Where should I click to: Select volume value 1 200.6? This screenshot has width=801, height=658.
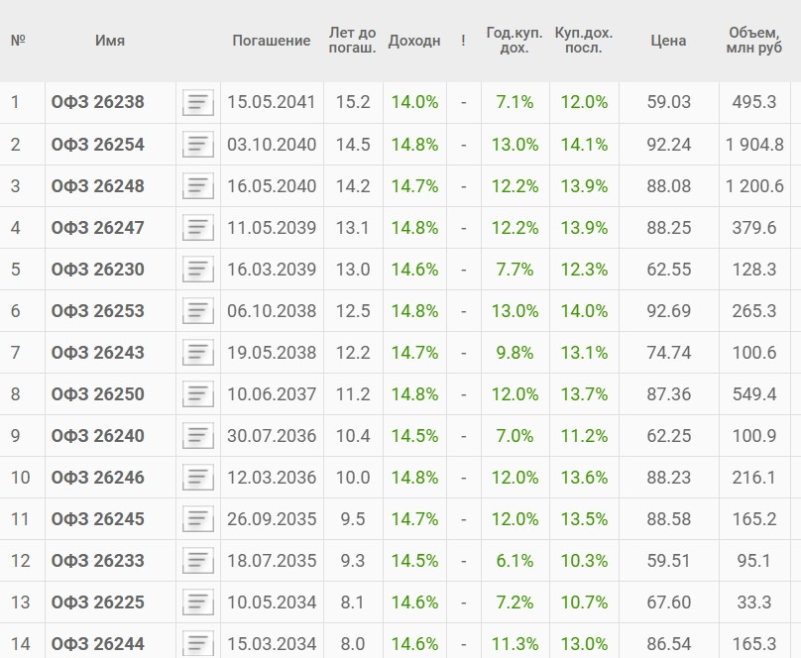point(754,186)
